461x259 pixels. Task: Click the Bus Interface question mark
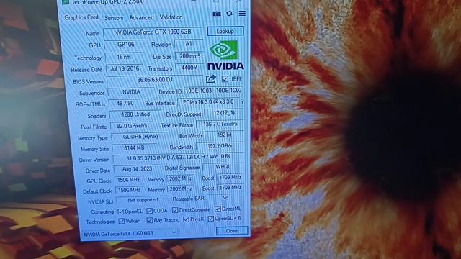click(242, 101)
